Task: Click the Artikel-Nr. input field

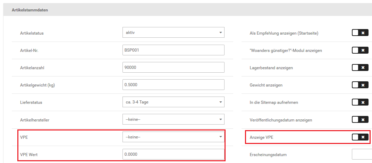Action: (x=173, y=50)
